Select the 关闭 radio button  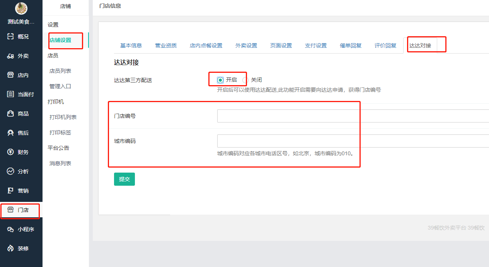tap(245, 80)
